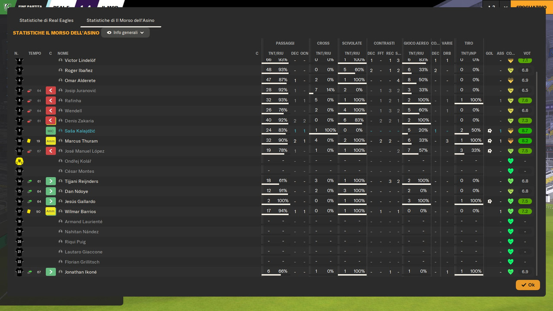Click green substitution arrows in Dan Ndoye row
553x311 pixels.
(29, 191)
